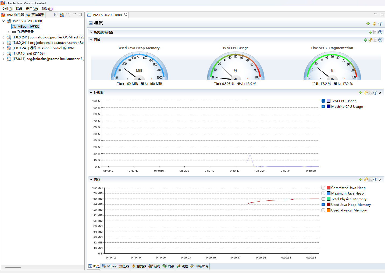Expand the 运行 Mission Control 的 JVM node
Image resolution: width=385 pixels, height=273 pixels.
tap(3, 48)
